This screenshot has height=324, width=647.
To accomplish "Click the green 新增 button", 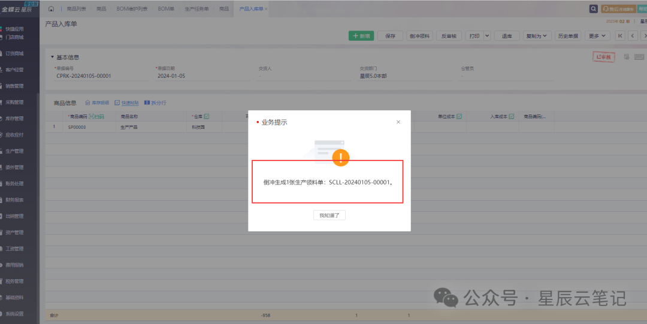I will coord(361,36).
